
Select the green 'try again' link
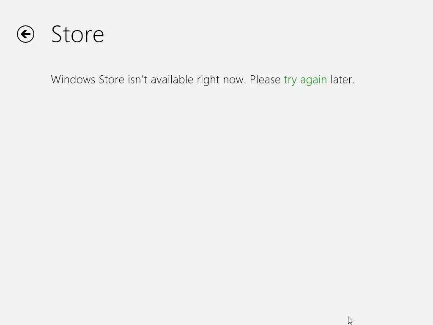click(x=305, y=80)
